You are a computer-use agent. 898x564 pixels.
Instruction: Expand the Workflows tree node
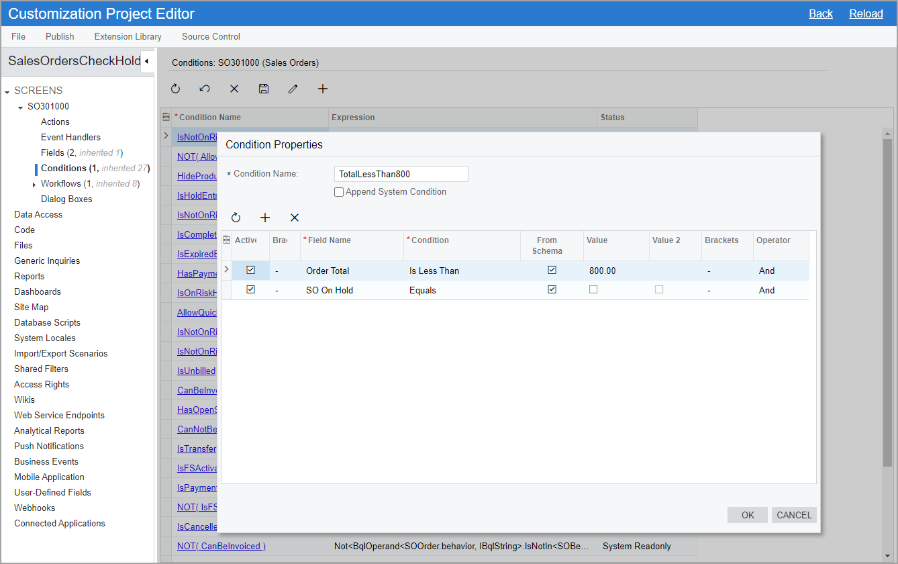[x=34, y=185]
